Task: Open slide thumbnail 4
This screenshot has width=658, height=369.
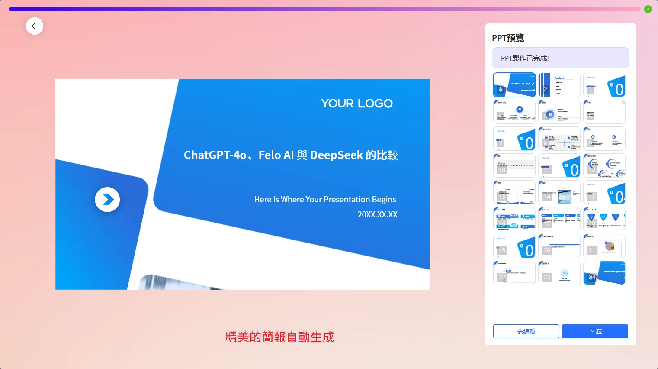Action: 514,112
